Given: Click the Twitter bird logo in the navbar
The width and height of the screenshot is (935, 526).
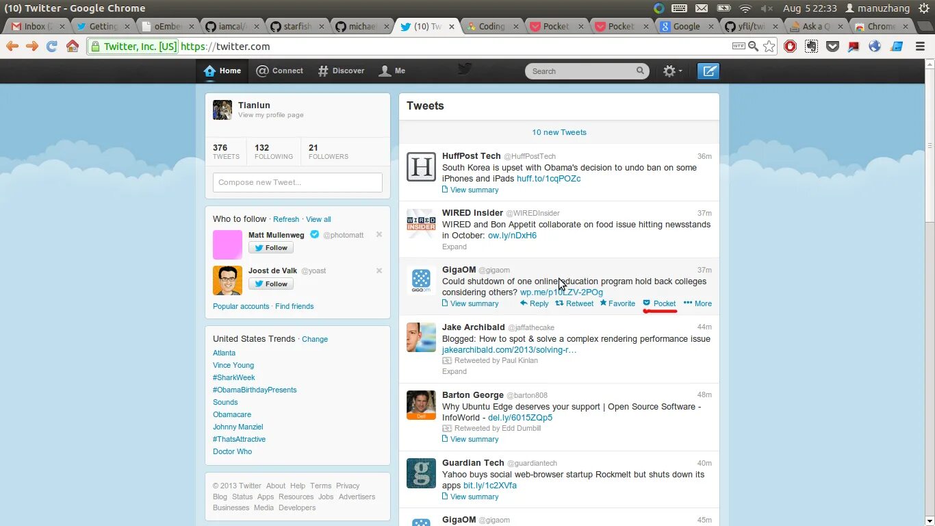Looking at the screenshot, I should [465, 69].
